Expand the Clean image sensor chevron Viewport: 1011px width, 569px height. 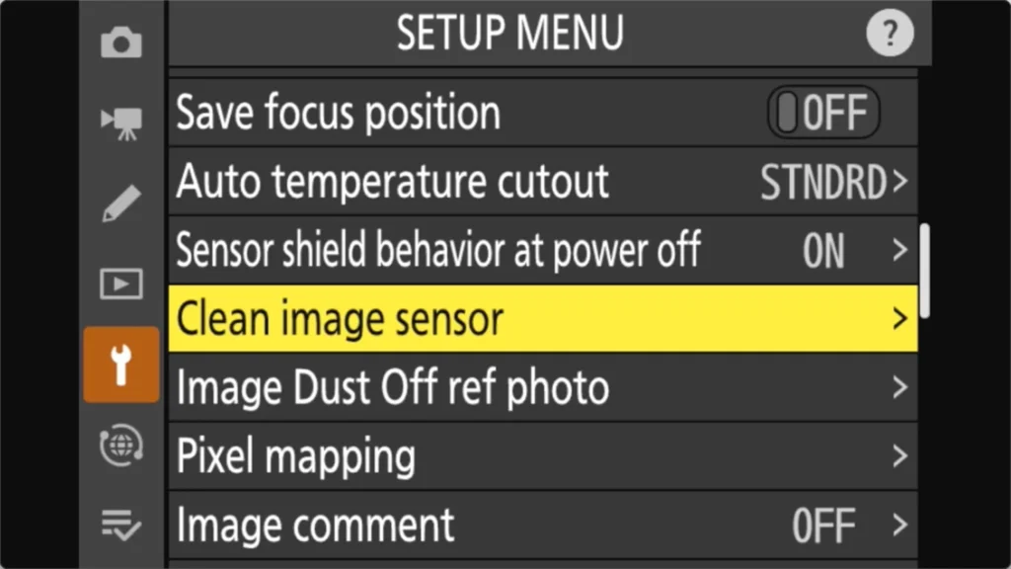pos(898,319)
